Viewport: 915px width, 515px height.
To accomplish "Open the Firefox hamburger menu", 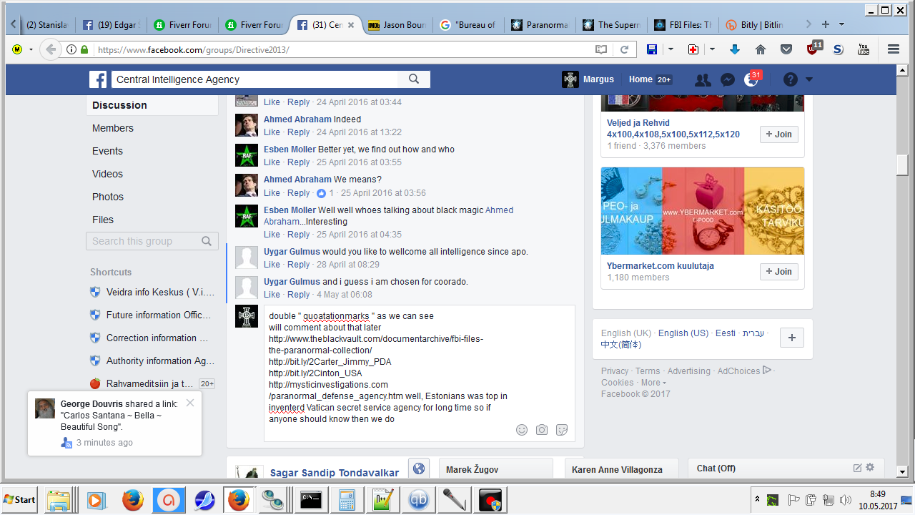I will click(894, 49).
